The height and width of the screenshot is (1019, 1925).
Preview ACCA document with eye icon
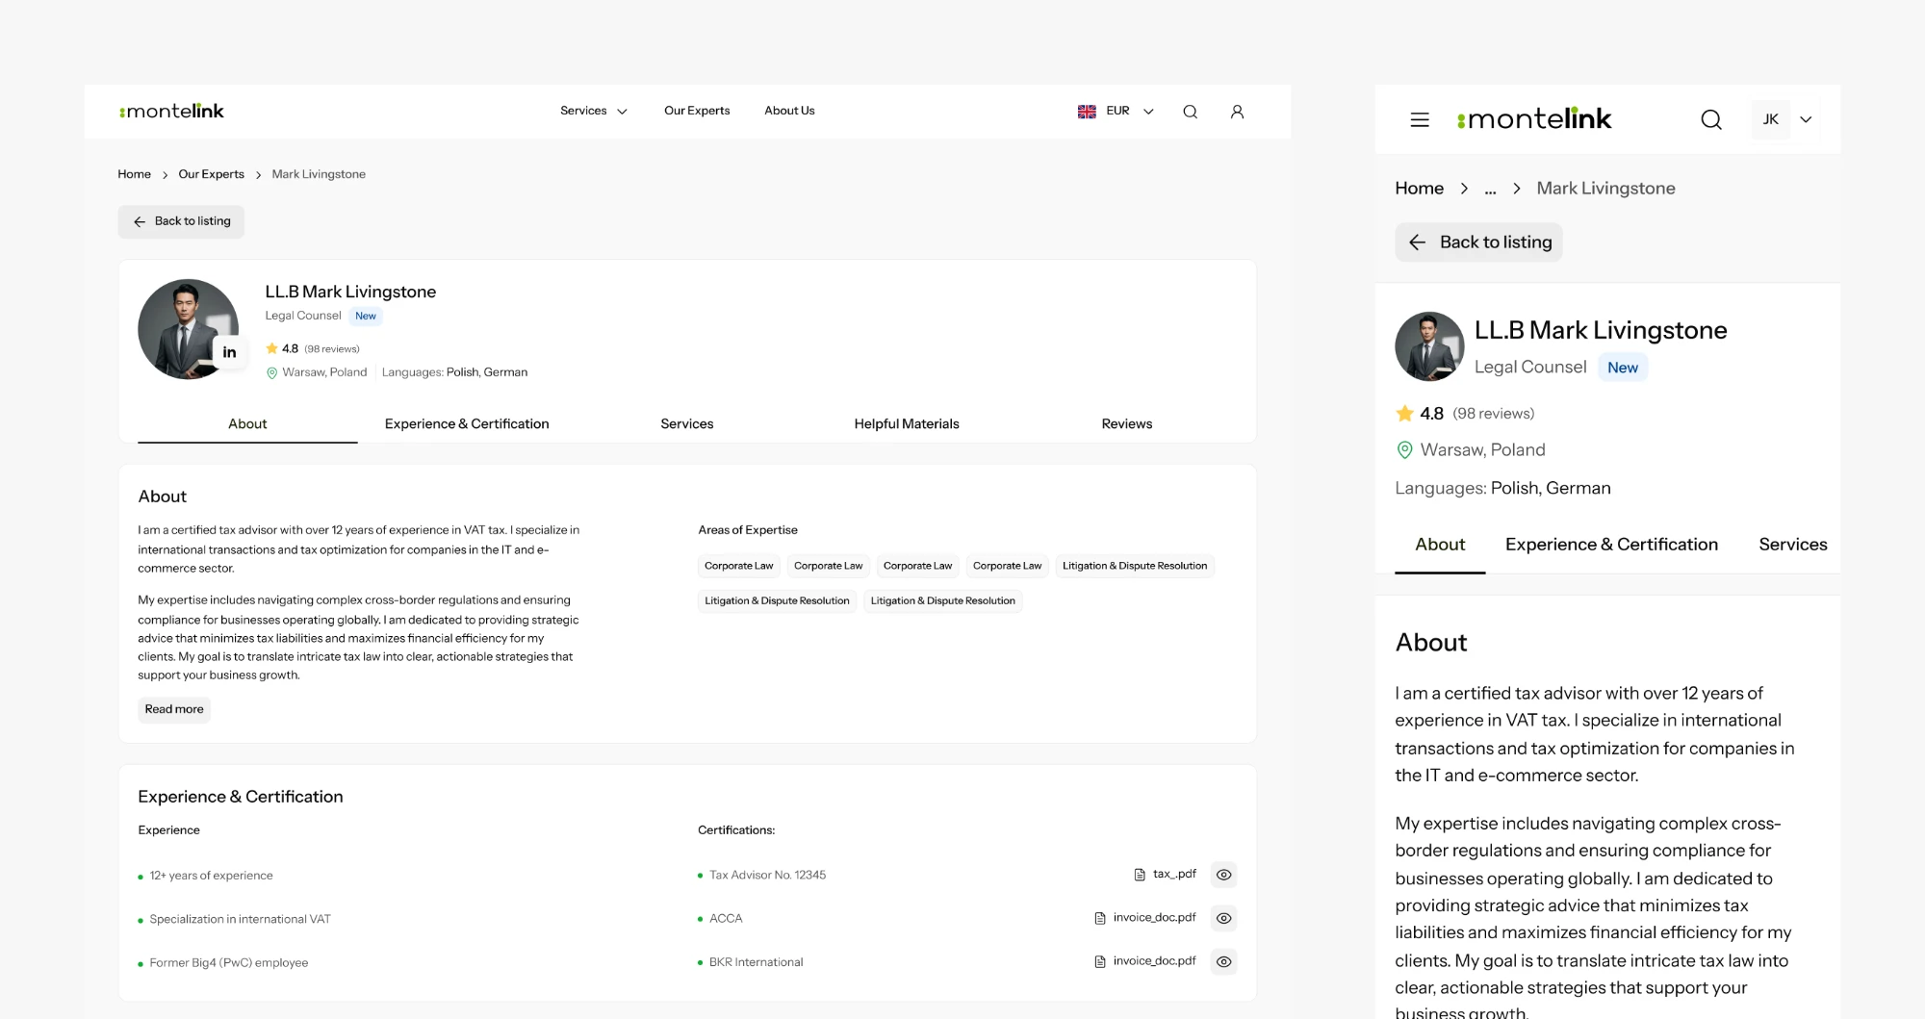tap(1223, 918)
